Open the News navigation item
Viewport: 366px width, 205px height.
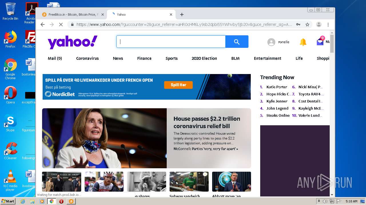[118, 58]
